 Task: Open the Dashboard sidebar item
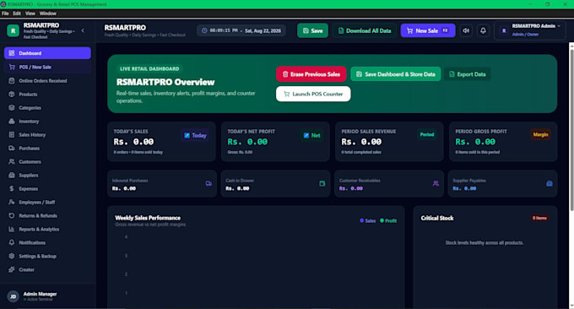point(47,53)
